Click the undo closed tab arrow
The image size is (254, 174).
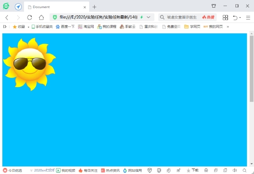(235, 18)
